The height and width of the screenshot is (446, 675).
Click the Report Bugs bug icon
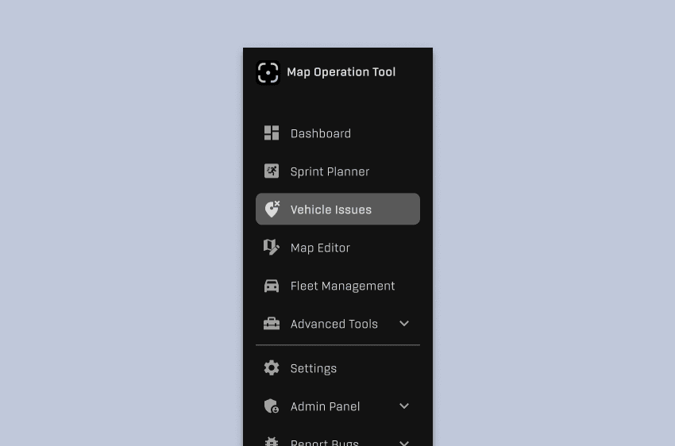pyautogui.click(x=272, y=442)
